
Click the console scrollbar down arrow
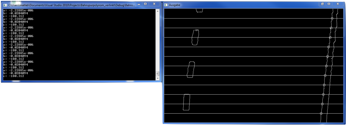pos(157,78)
